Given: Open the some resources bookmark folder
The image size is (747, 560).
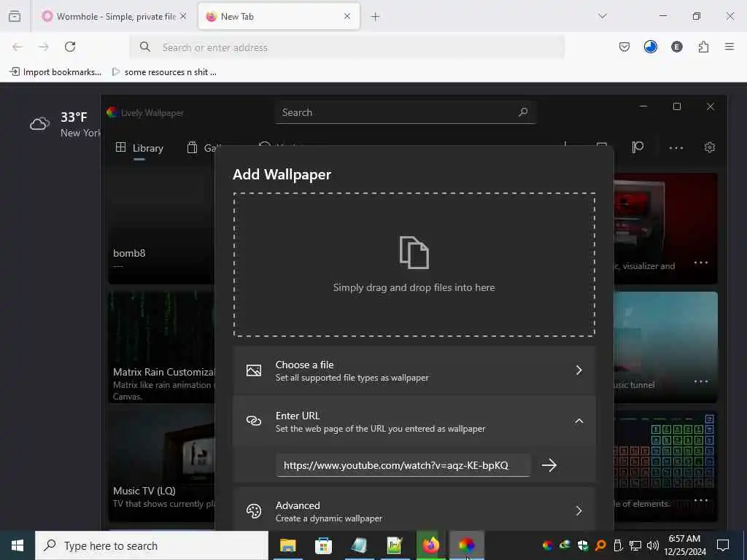Looking at the screenshot, I should point(164,72).
